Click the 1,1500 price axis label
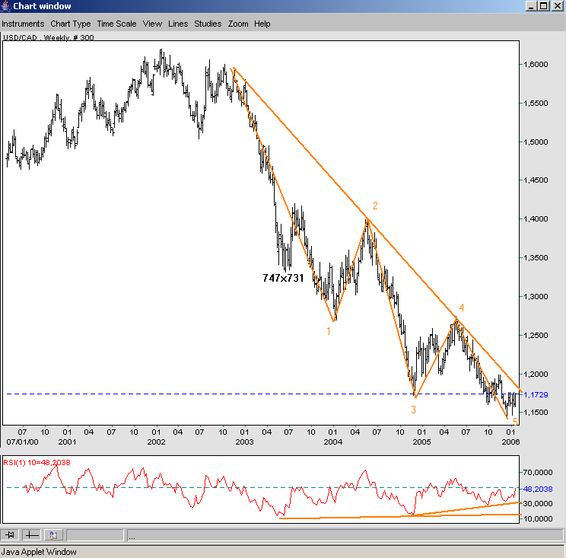Viewport: 566px width, 558px height. tap(536, 412)
